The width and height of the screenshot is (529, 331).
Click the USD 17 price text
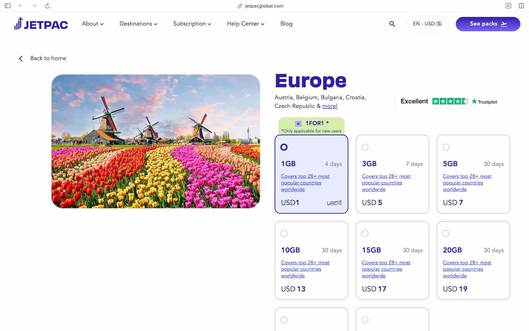point(374,289)
